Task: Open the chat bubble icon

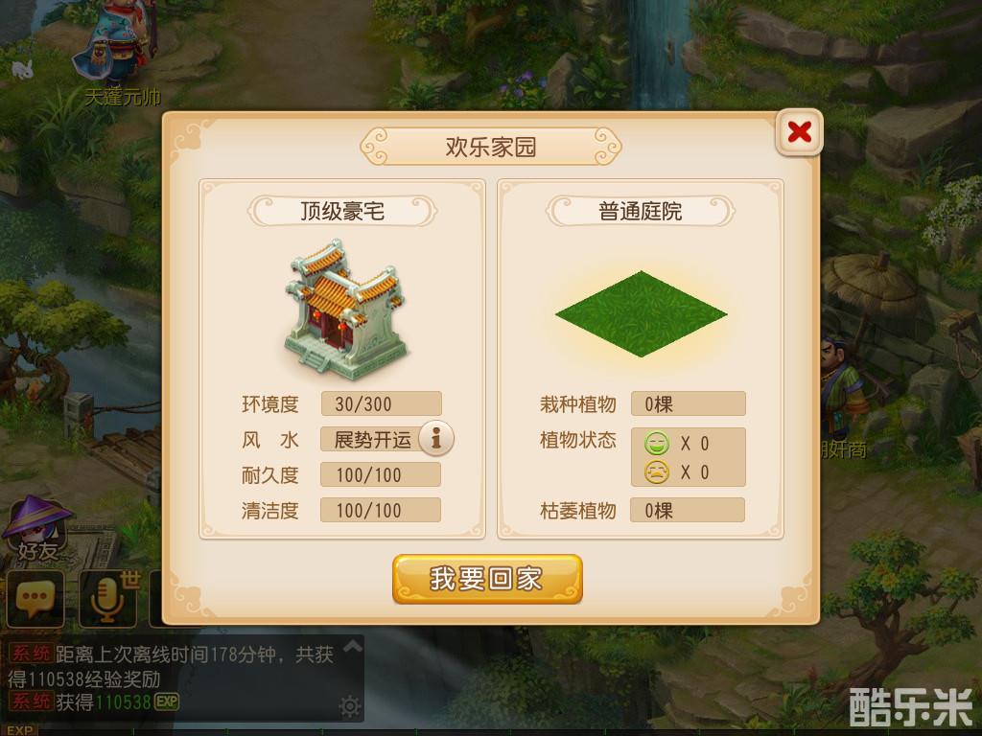Action: (x=35, y=599)
